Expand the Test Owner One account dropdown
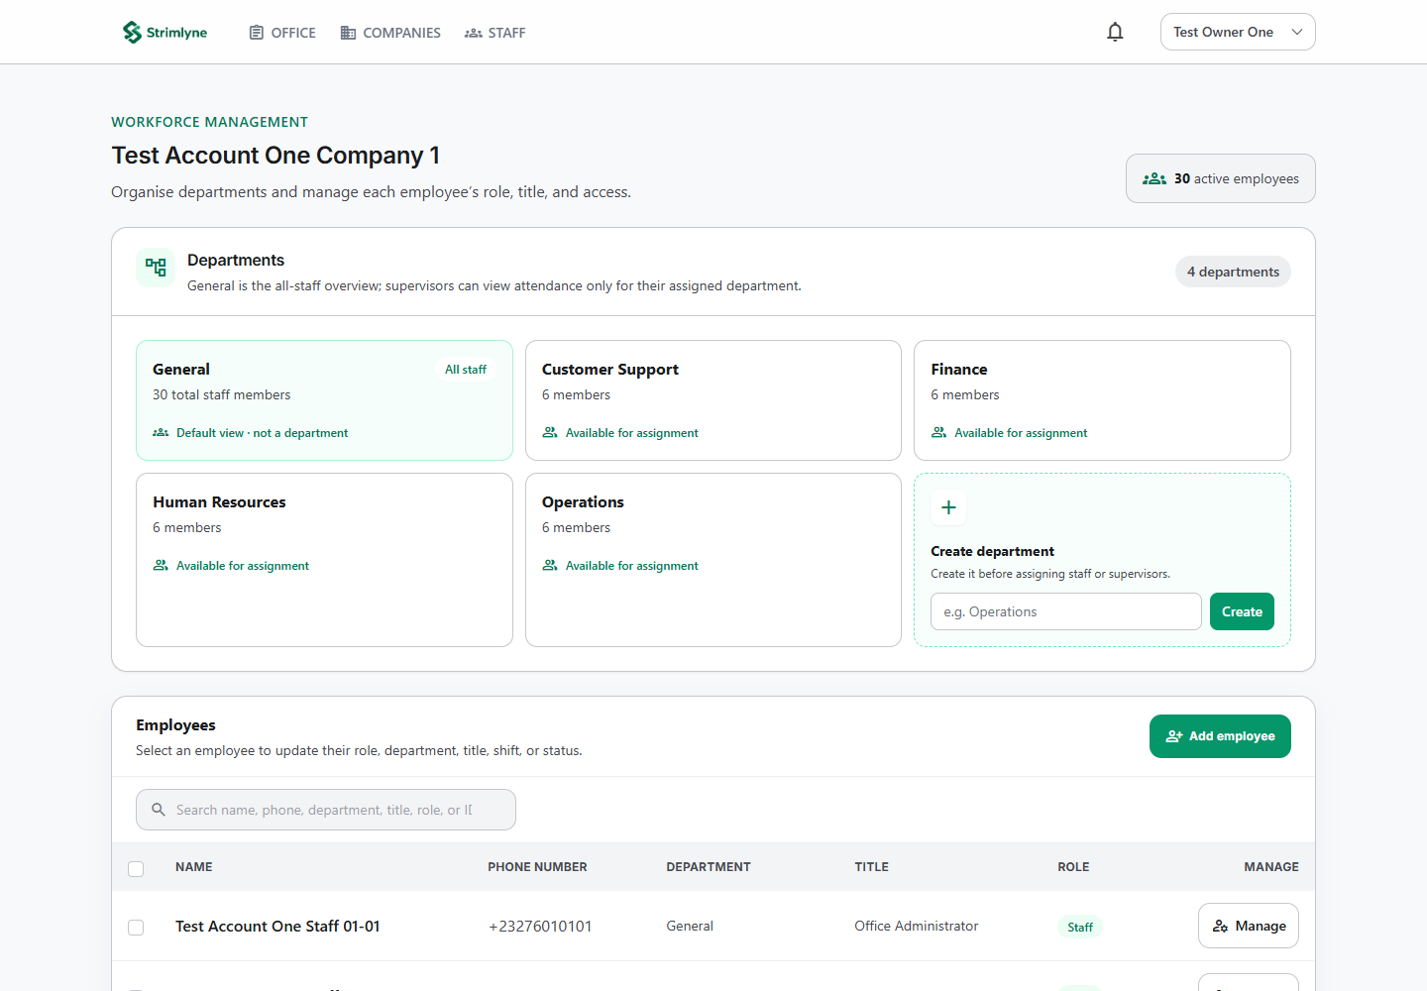This screenshot has height=991, width=1427. [x=1238, y=32]
